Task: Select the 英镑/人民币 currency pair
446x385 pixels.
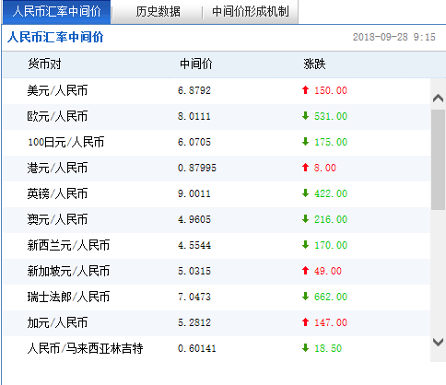Action: 57,193
